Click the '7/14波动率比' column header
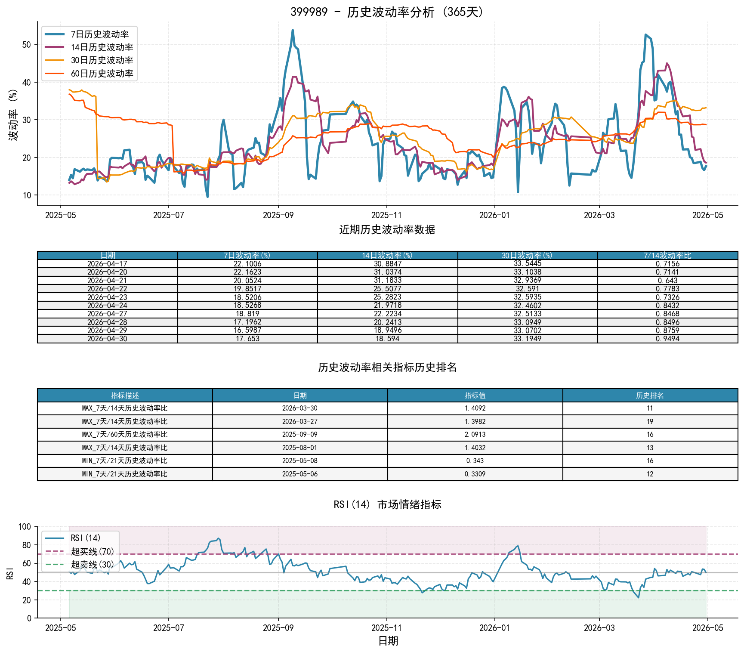 (667, 255)
